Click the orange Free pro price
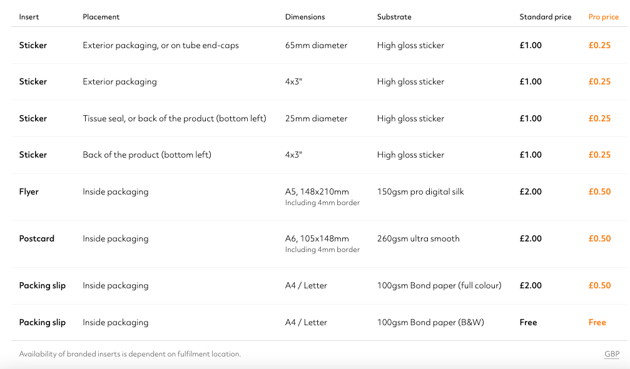The height and width of the screenshot is (369, 630). [x=597, y=323]
